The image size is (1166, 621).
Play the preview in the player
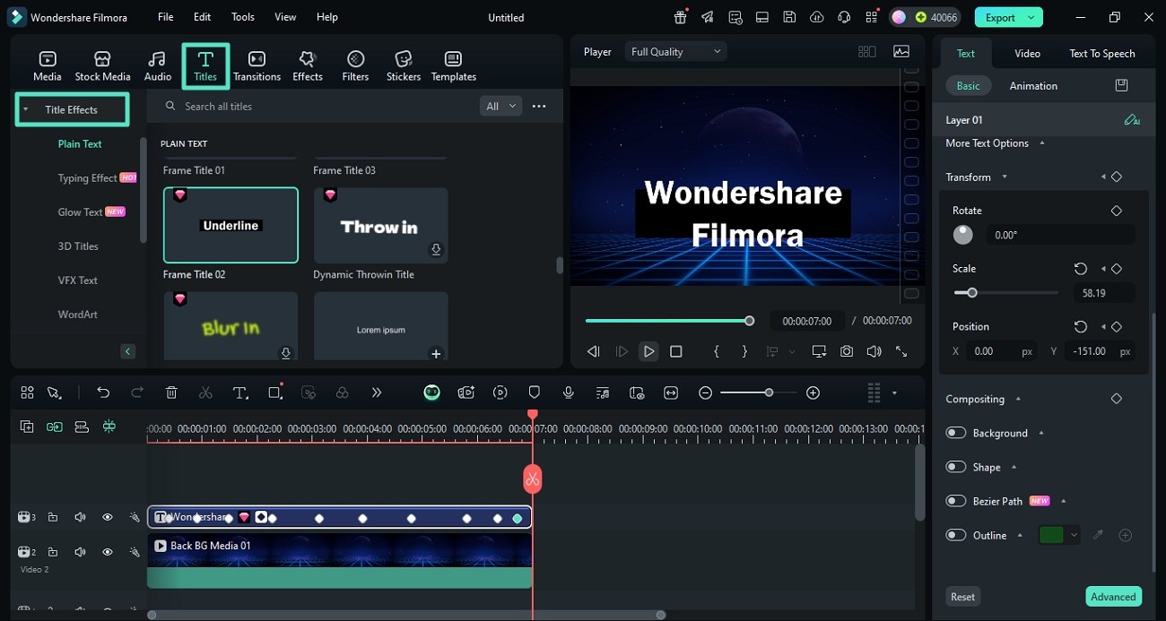point(648,351)
